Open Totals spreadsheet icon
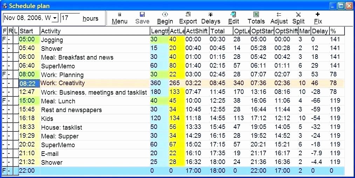 click(256, 15)
